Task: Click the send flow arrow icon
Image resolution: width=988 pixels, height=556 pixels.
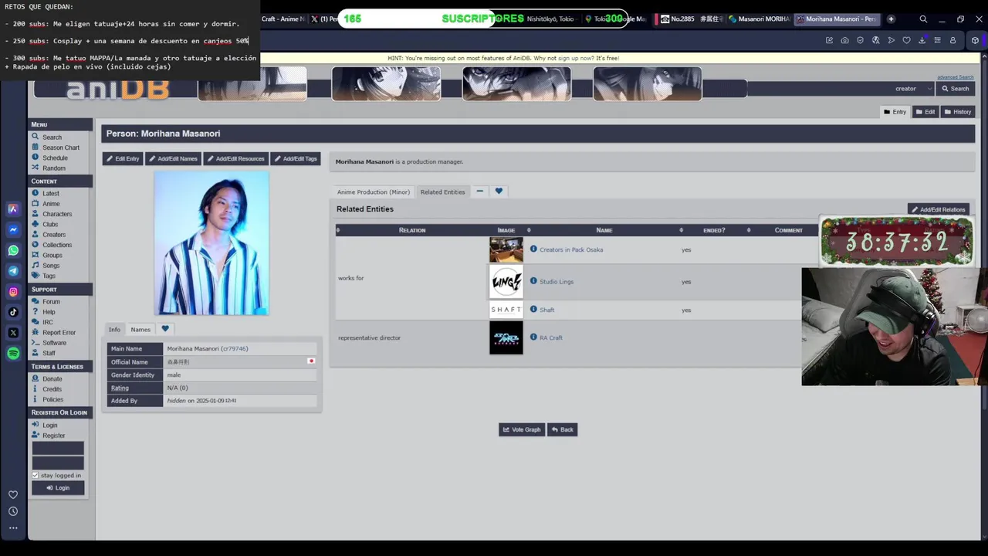Action: click(891, 40)
